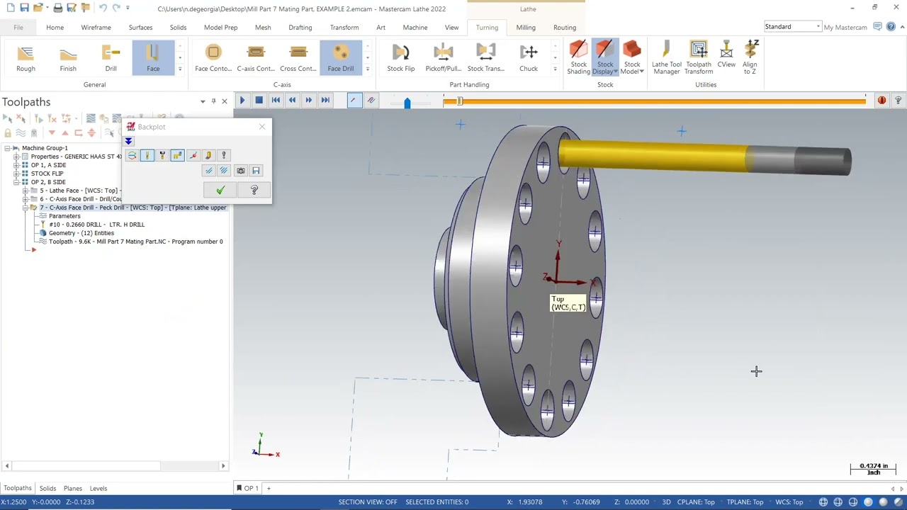Image resolution: width=907 pixels, height=510 pixels.
Task: Open Lathe Tool Manager
Action: click(x=667, y=58)
